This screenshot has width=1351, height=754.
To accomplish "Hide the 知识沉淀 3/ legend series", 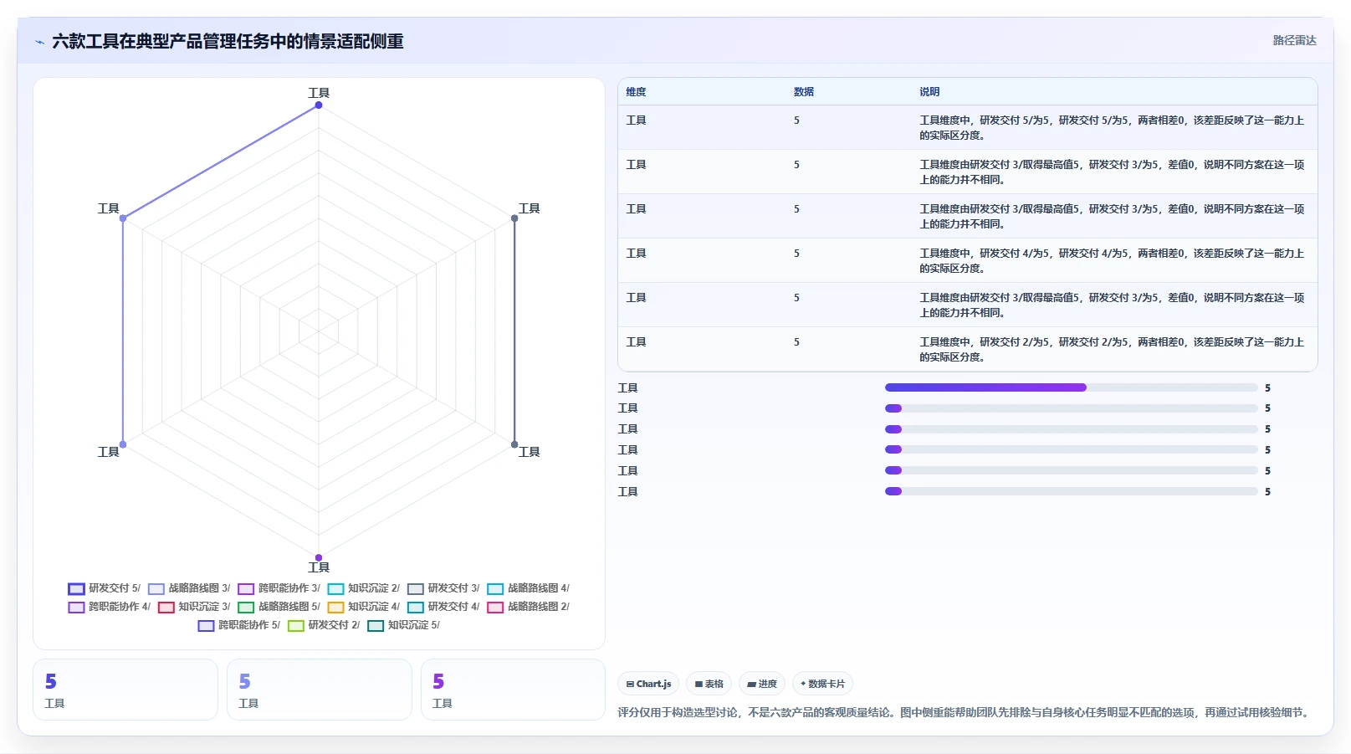I will tap(193, 607).
